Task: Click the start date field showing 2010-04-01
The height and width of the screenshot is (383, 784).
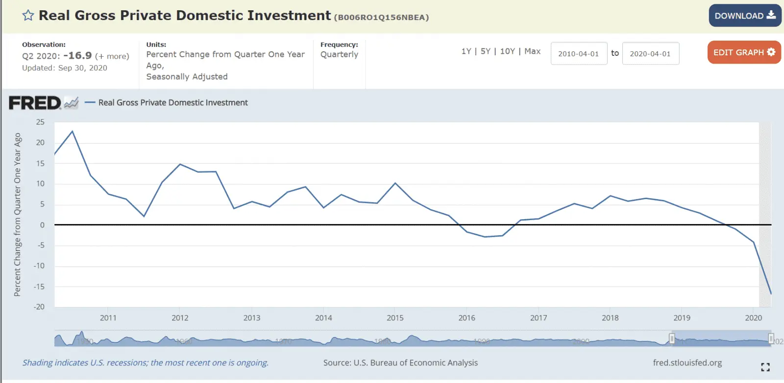Action: (578, 54)
